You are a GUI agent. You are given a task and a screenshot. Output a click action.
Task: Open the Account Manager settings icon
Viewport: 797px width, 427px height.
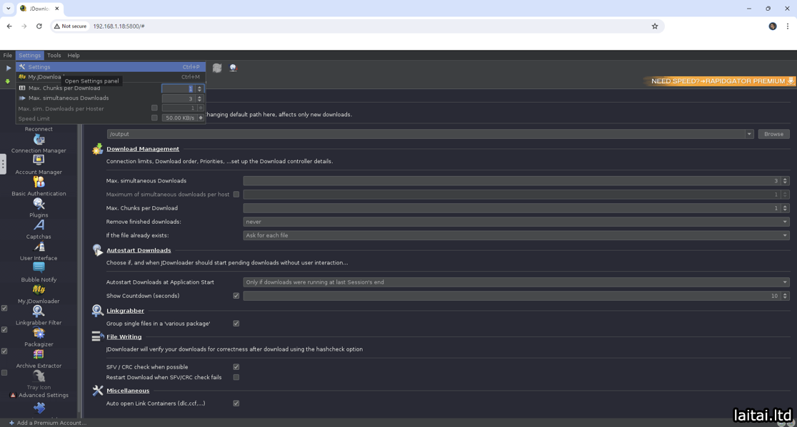[x=39, y=161]
